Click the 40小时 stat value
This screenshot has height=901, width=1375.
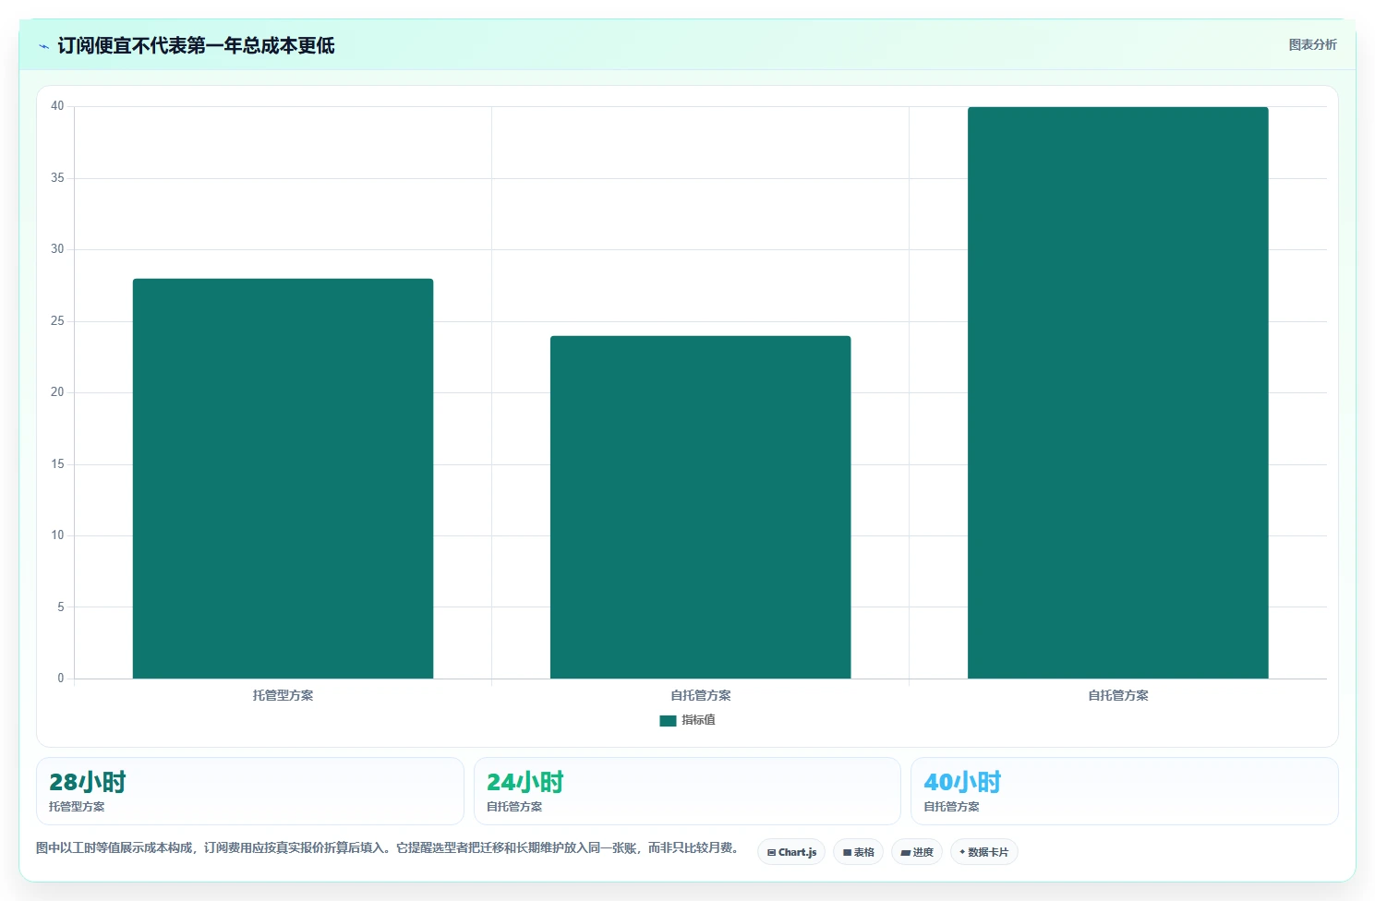click(x=962, y=782)
